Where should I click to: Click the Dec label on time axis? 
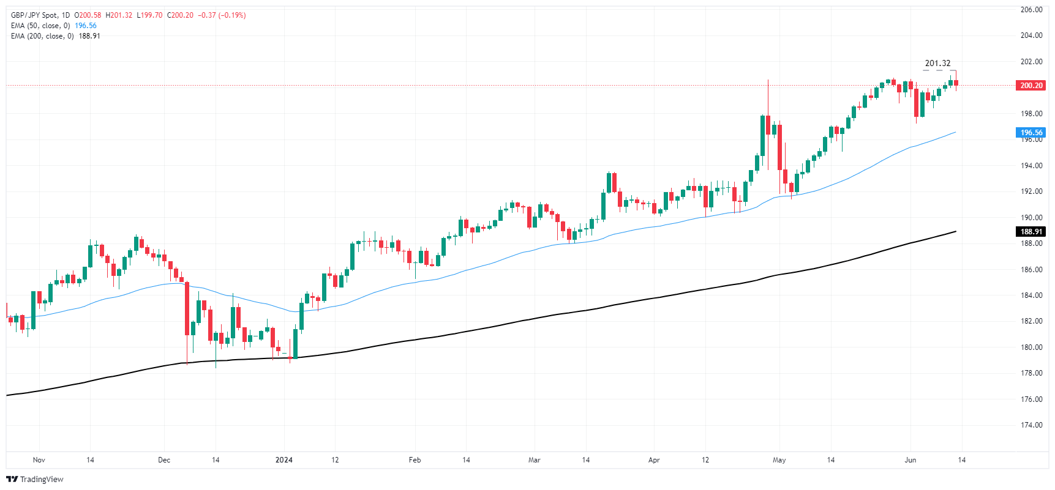[x=164, y=460]
